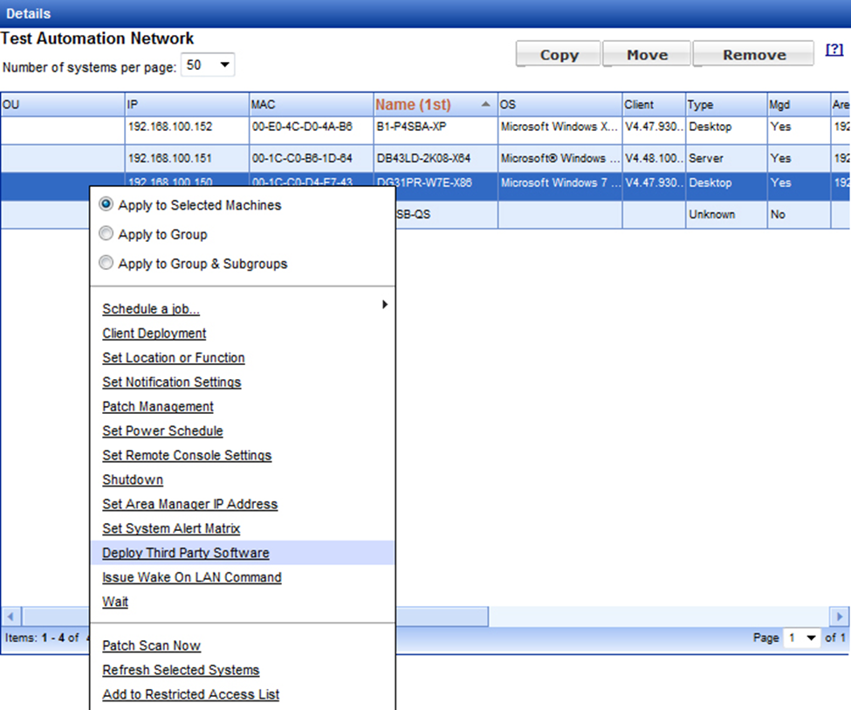Click Client Deployment in context menu
The height and width of the screenshot is (710, 851).
(154, 333)
